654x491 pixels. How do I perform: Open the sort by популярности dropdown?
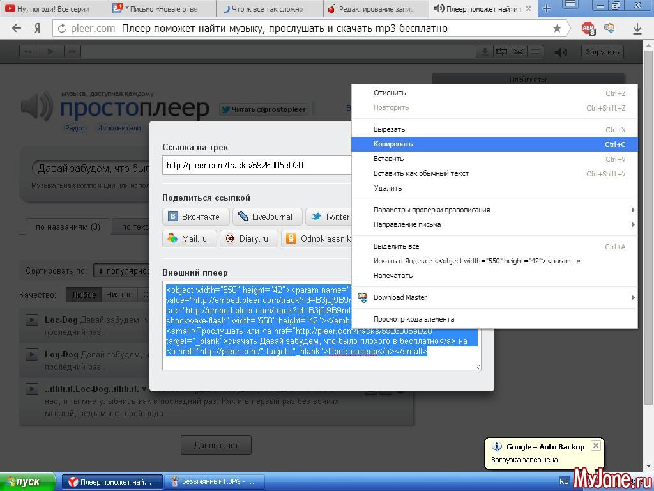pyautogui.click(x=123, y=271)
